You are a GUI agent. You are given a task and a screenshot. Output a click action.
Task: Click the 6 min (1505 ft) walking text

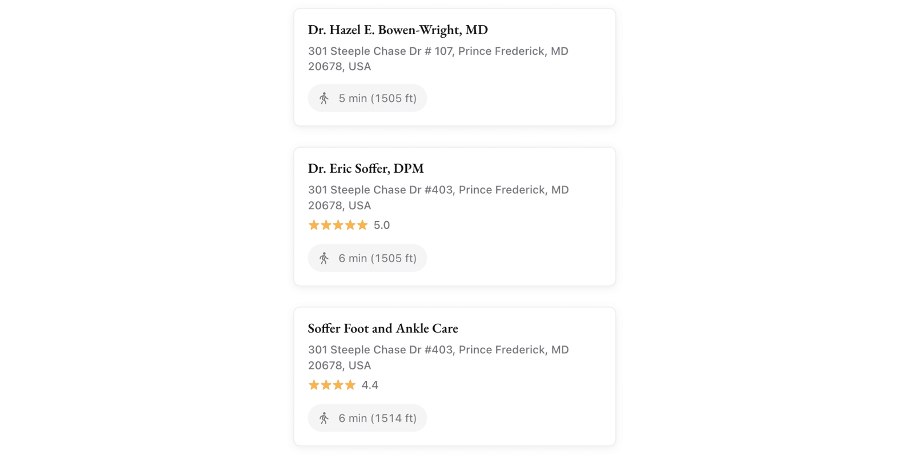point(377,258)
